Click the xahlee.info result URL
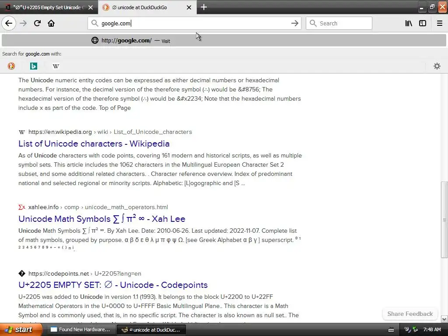This screenshot has width=448, height=336. 98,207
